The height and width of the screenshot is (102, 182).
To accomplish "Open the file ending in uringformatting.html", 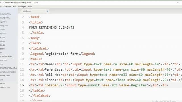I will 8,72.
